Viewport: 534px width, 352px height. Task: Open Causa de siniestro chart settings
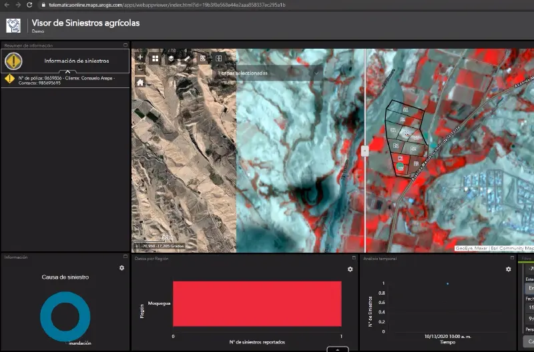(x=121, y=268)
